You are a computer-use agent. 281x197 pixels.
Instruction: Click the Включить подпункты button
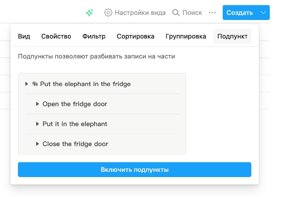(135, 169)
